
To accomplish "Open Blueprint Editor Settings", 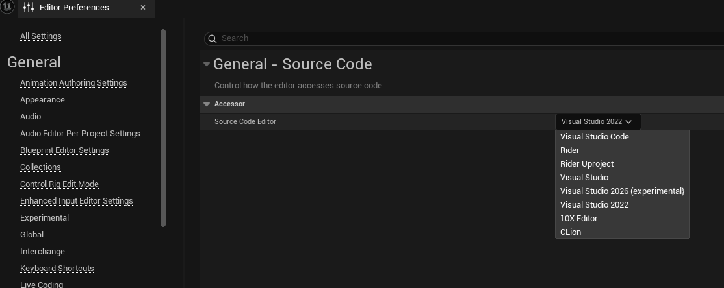I will tap(64, 150).
